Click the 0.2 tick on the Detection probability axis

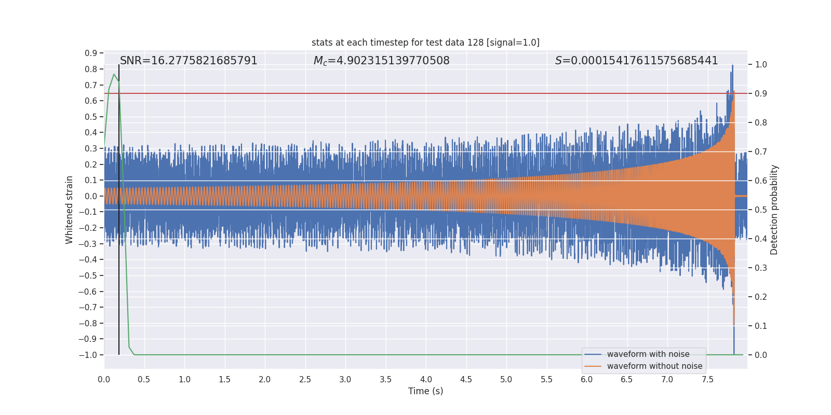tap(761, 297)
